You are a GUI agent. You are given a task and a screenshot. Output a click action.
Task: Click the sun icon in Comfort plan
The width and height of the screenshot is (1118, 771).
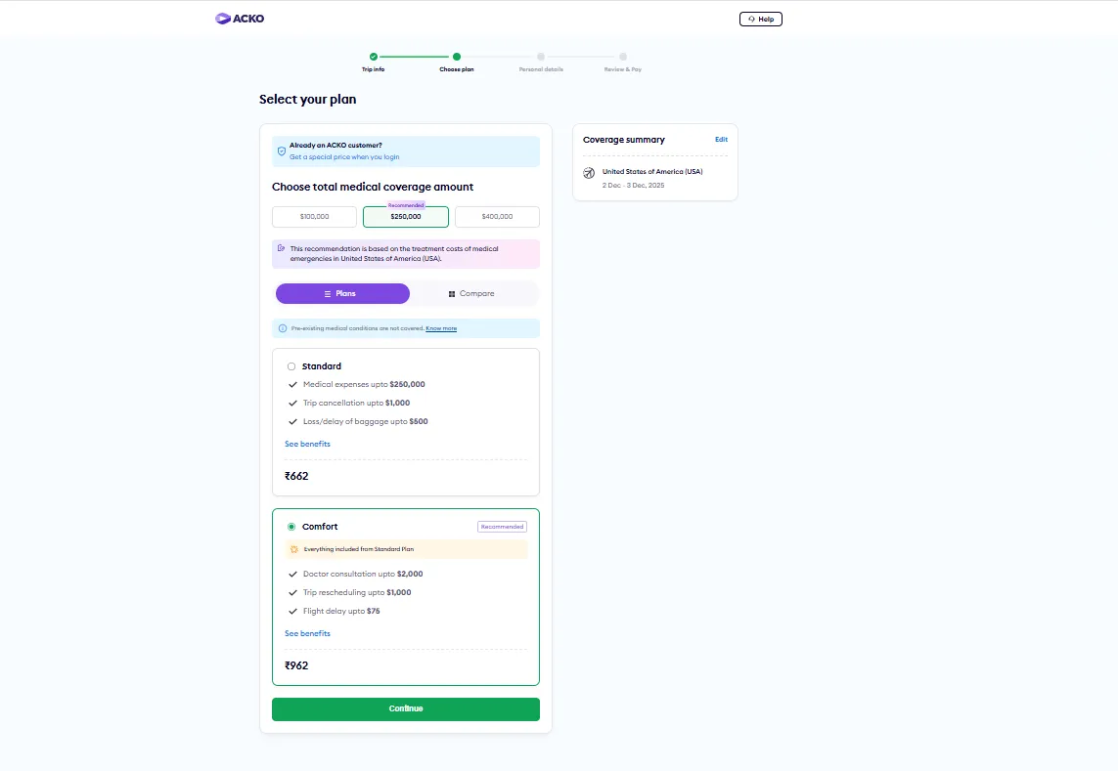tap(294, 549)
